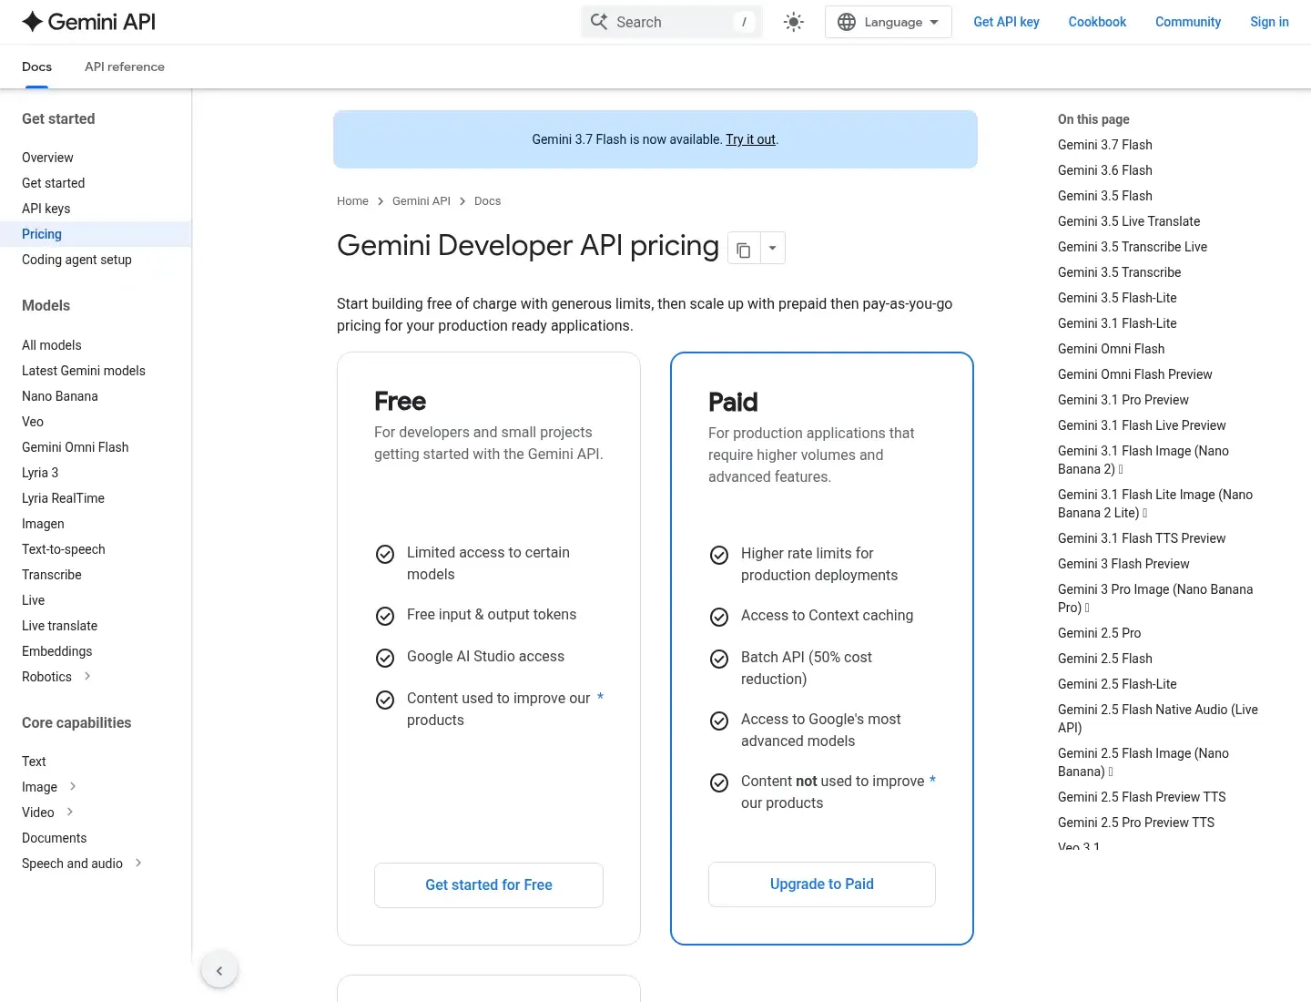Screen dimensions: 1311x1002
Task: Open Docs breadcrumb link
Action: point(487,201)
